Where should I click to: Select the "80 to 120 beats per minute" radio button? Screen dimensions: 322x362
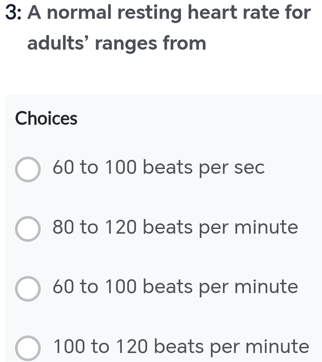[27, 229]
